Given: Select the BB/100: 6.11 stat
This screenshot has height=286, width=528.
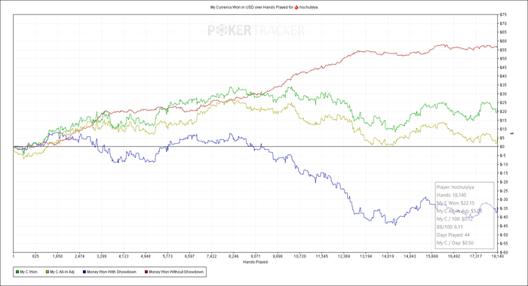Looking at the screenshot, I should (x=450, y=227).
